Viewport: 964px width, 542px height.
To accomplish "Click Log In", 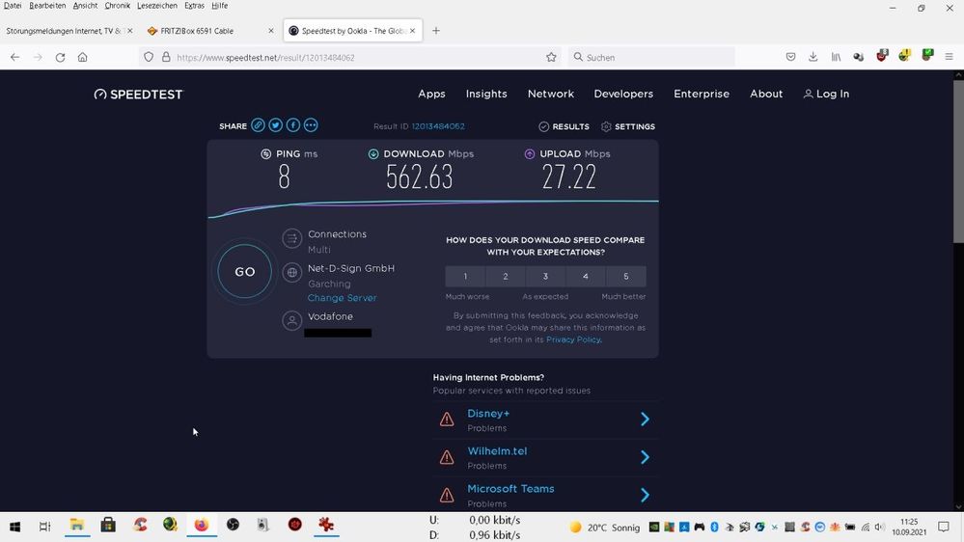I will (x=826, y=94).
